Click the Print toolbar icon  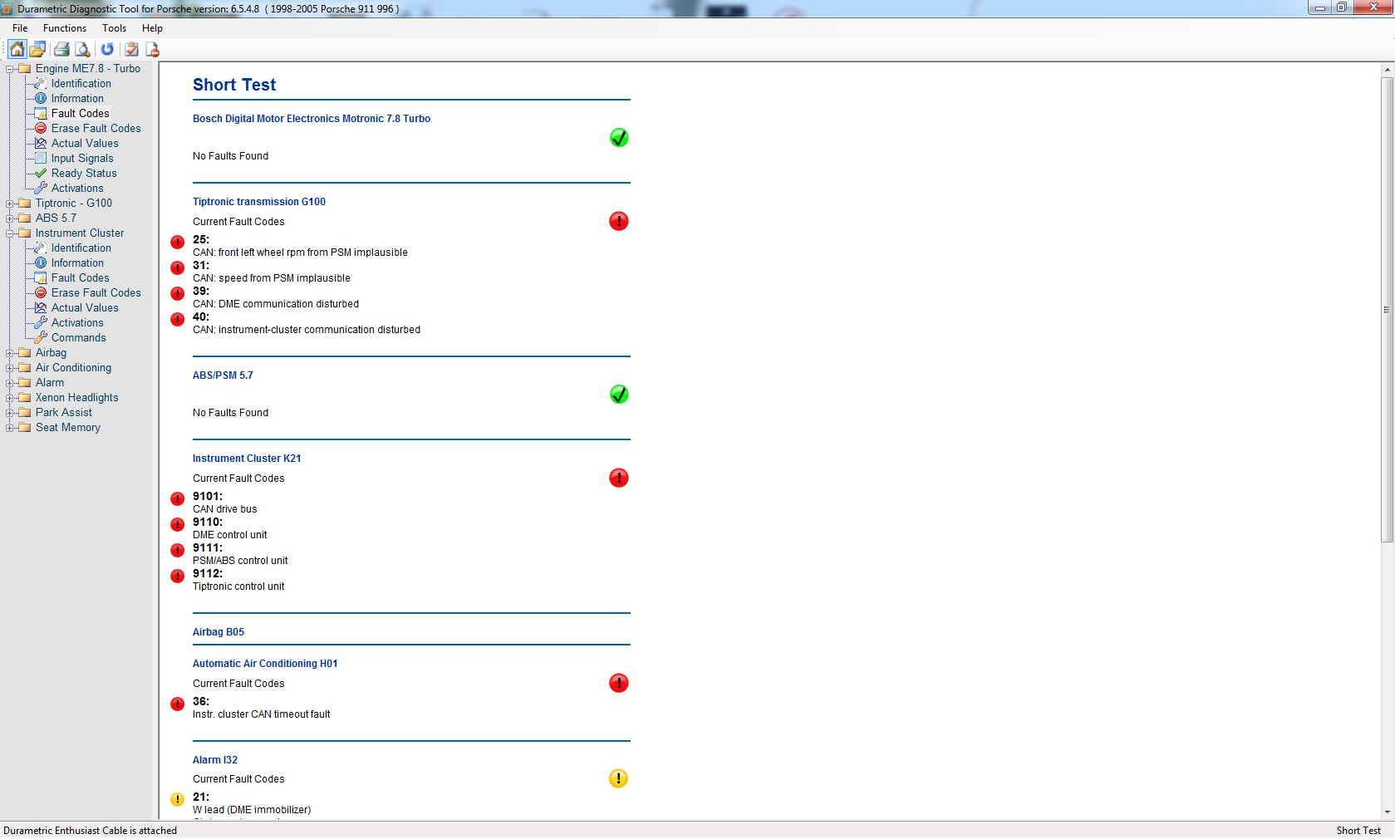coord(61,49)
